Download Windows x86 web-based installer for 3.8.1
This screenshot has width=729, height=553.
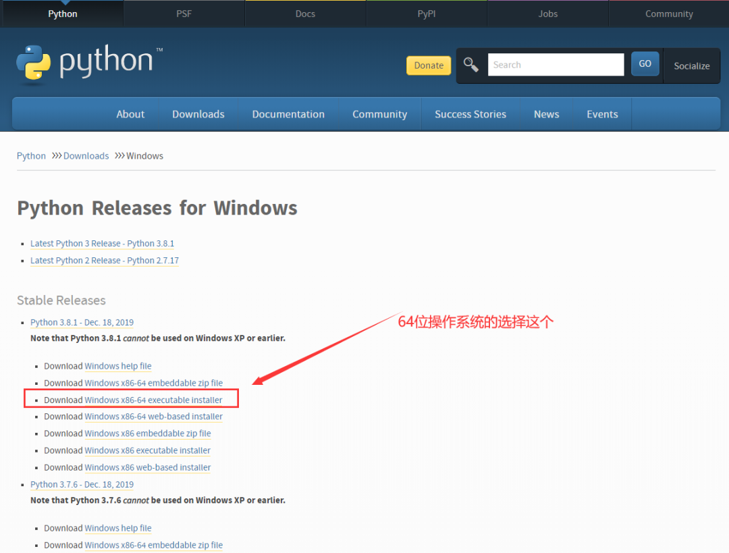(148, 467)
